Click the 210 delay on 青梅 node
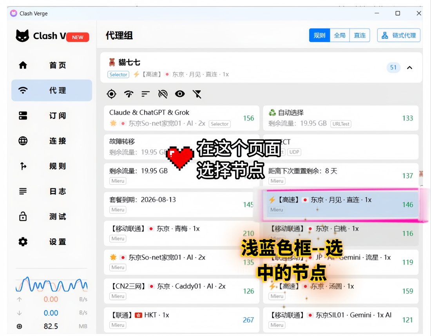 click(248, 233)
